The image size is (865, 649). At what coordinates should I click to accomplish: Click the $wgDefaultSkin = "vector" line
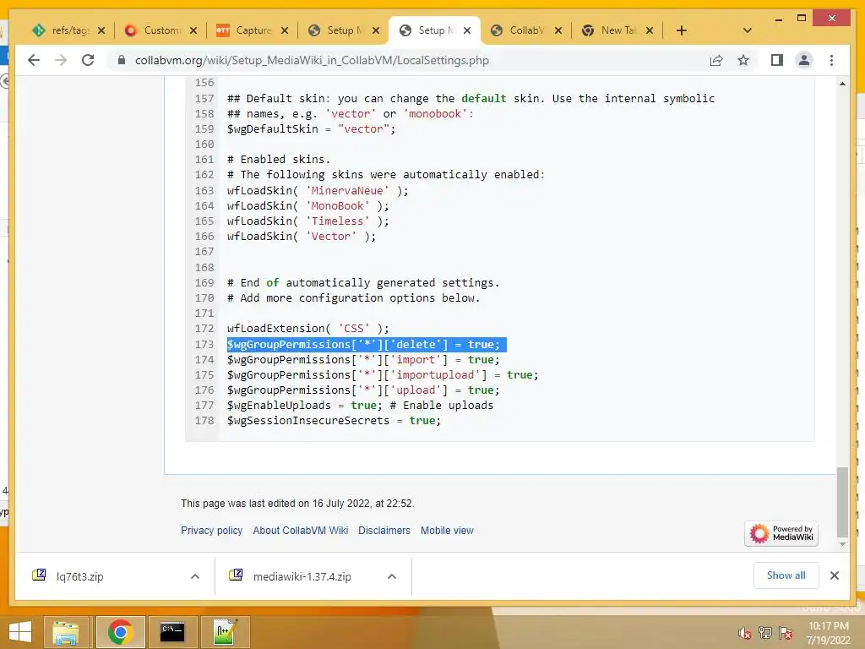pyautogui.click(x=311, y=129)
